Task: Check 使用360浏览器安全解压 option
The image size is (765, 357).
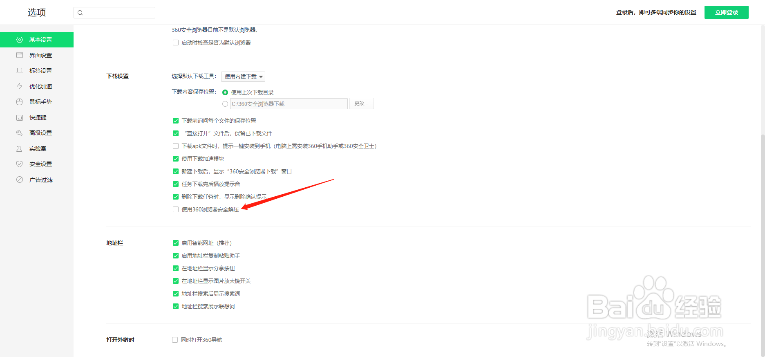Action: (x=176, y=209)
